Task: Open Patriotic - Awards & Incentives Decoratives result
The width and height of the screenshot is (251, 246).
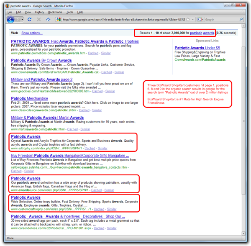Action: click(x=68, y=216)
